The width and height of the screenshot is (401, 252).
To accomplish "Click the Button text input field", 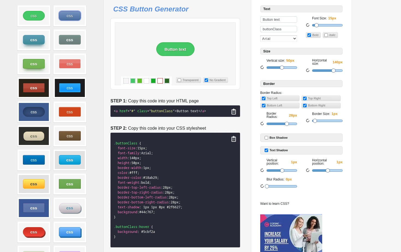I will click(279, 20).
